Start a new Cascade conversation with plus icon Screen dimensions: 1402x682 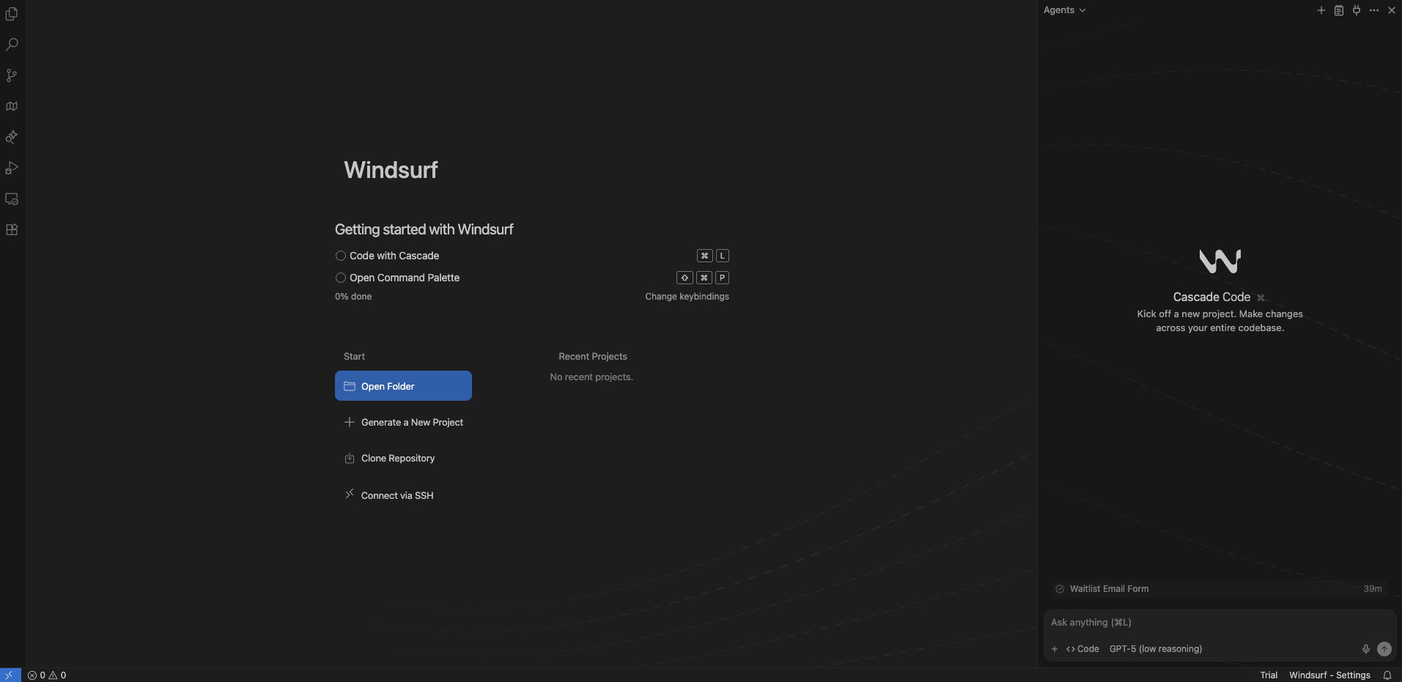point(1321,10)
